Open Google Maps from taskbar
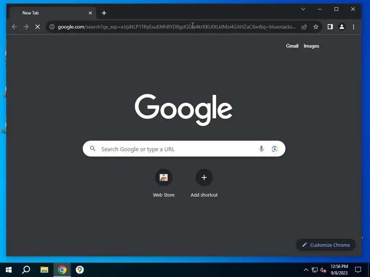The image size is (370, 277). [80, 270]
